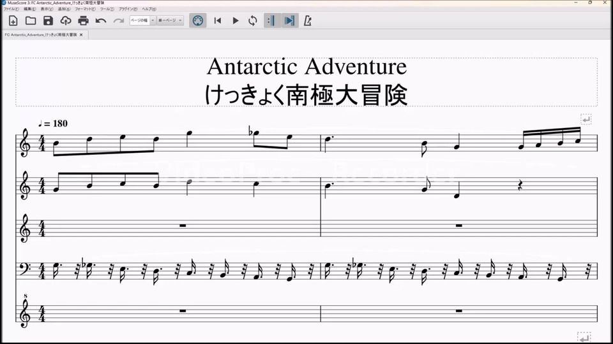Image resolution: width=613 pixels, height=344 pixels.
Task: Print the score with the printer icon
Action: point(83,20)
